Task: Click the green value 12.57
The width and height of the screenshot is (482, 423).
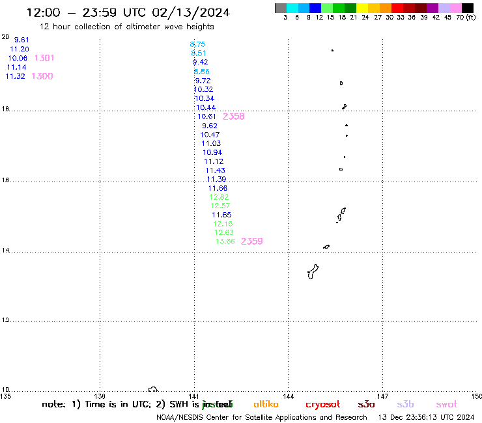Action: [x=220, y=206]
